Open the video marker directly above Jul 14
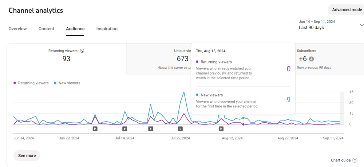The image size is (364, 167). point(124,128)
